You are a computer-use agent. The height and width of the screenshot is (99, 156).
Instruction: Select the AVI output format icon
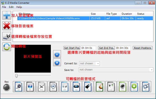coord(18,87)
